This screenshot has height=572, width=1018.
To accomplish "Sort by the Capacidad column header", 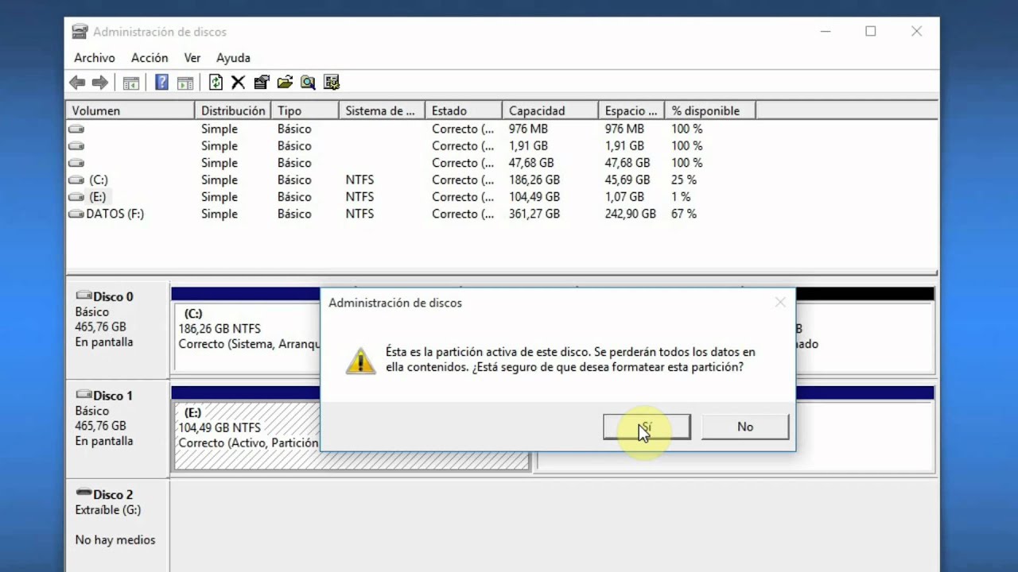I will [550, 110].
